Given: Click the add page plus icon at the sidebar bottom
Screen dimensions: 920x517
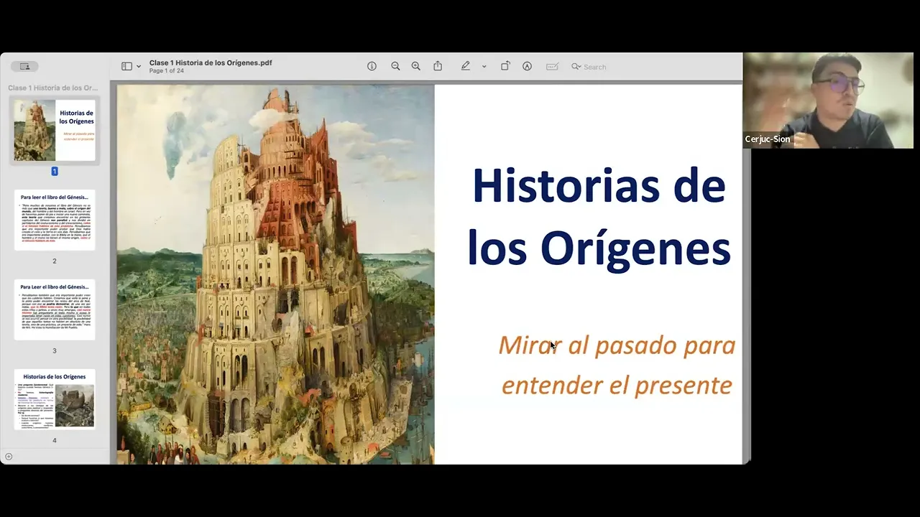Looking at the screenshot, I should [x=9, y=457].
